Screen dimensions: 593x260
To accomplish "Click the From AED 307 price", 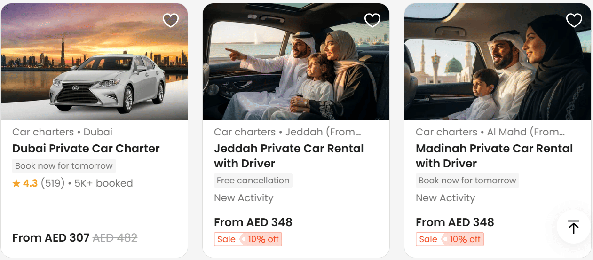I will 51,238.
